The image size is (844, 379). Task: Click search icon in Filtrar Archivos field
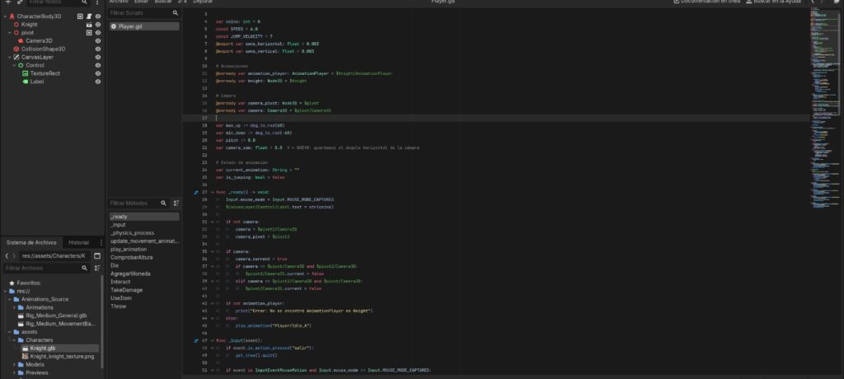click(84, 268)
